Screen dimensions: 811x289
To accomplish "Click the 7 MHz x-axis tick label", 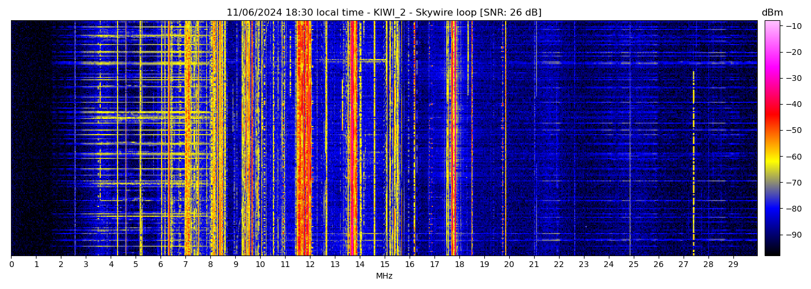I will [185, 265].
